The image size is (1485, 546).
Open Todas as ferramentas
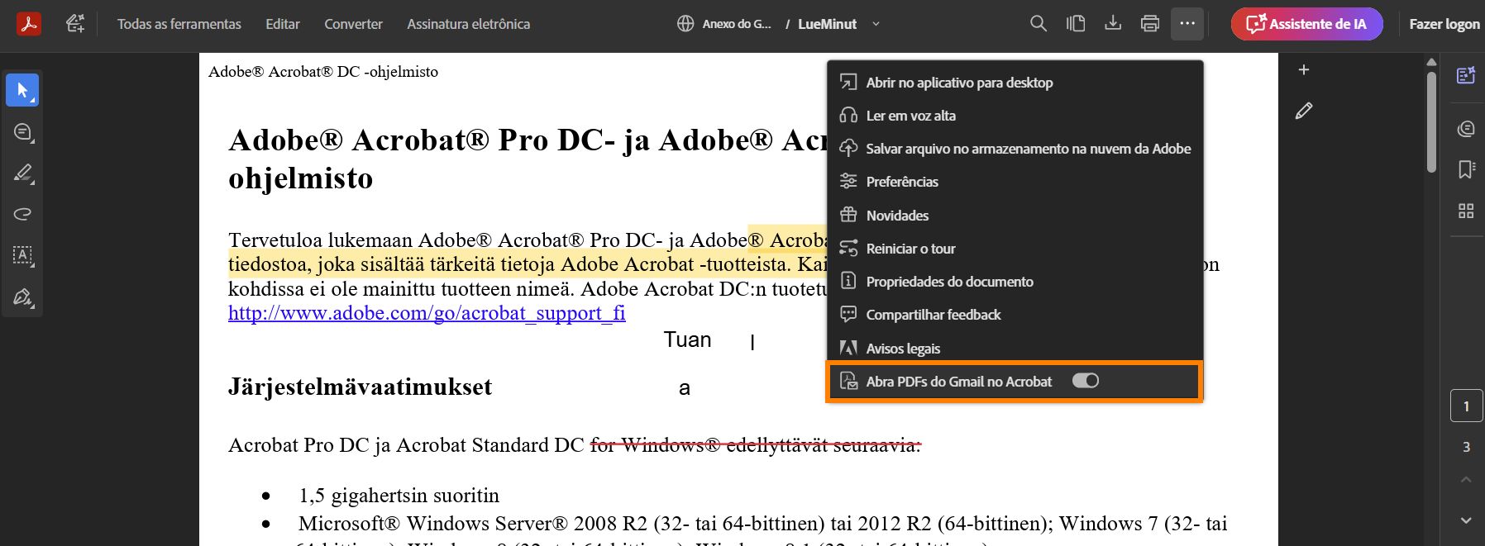[x=179, y=24]
